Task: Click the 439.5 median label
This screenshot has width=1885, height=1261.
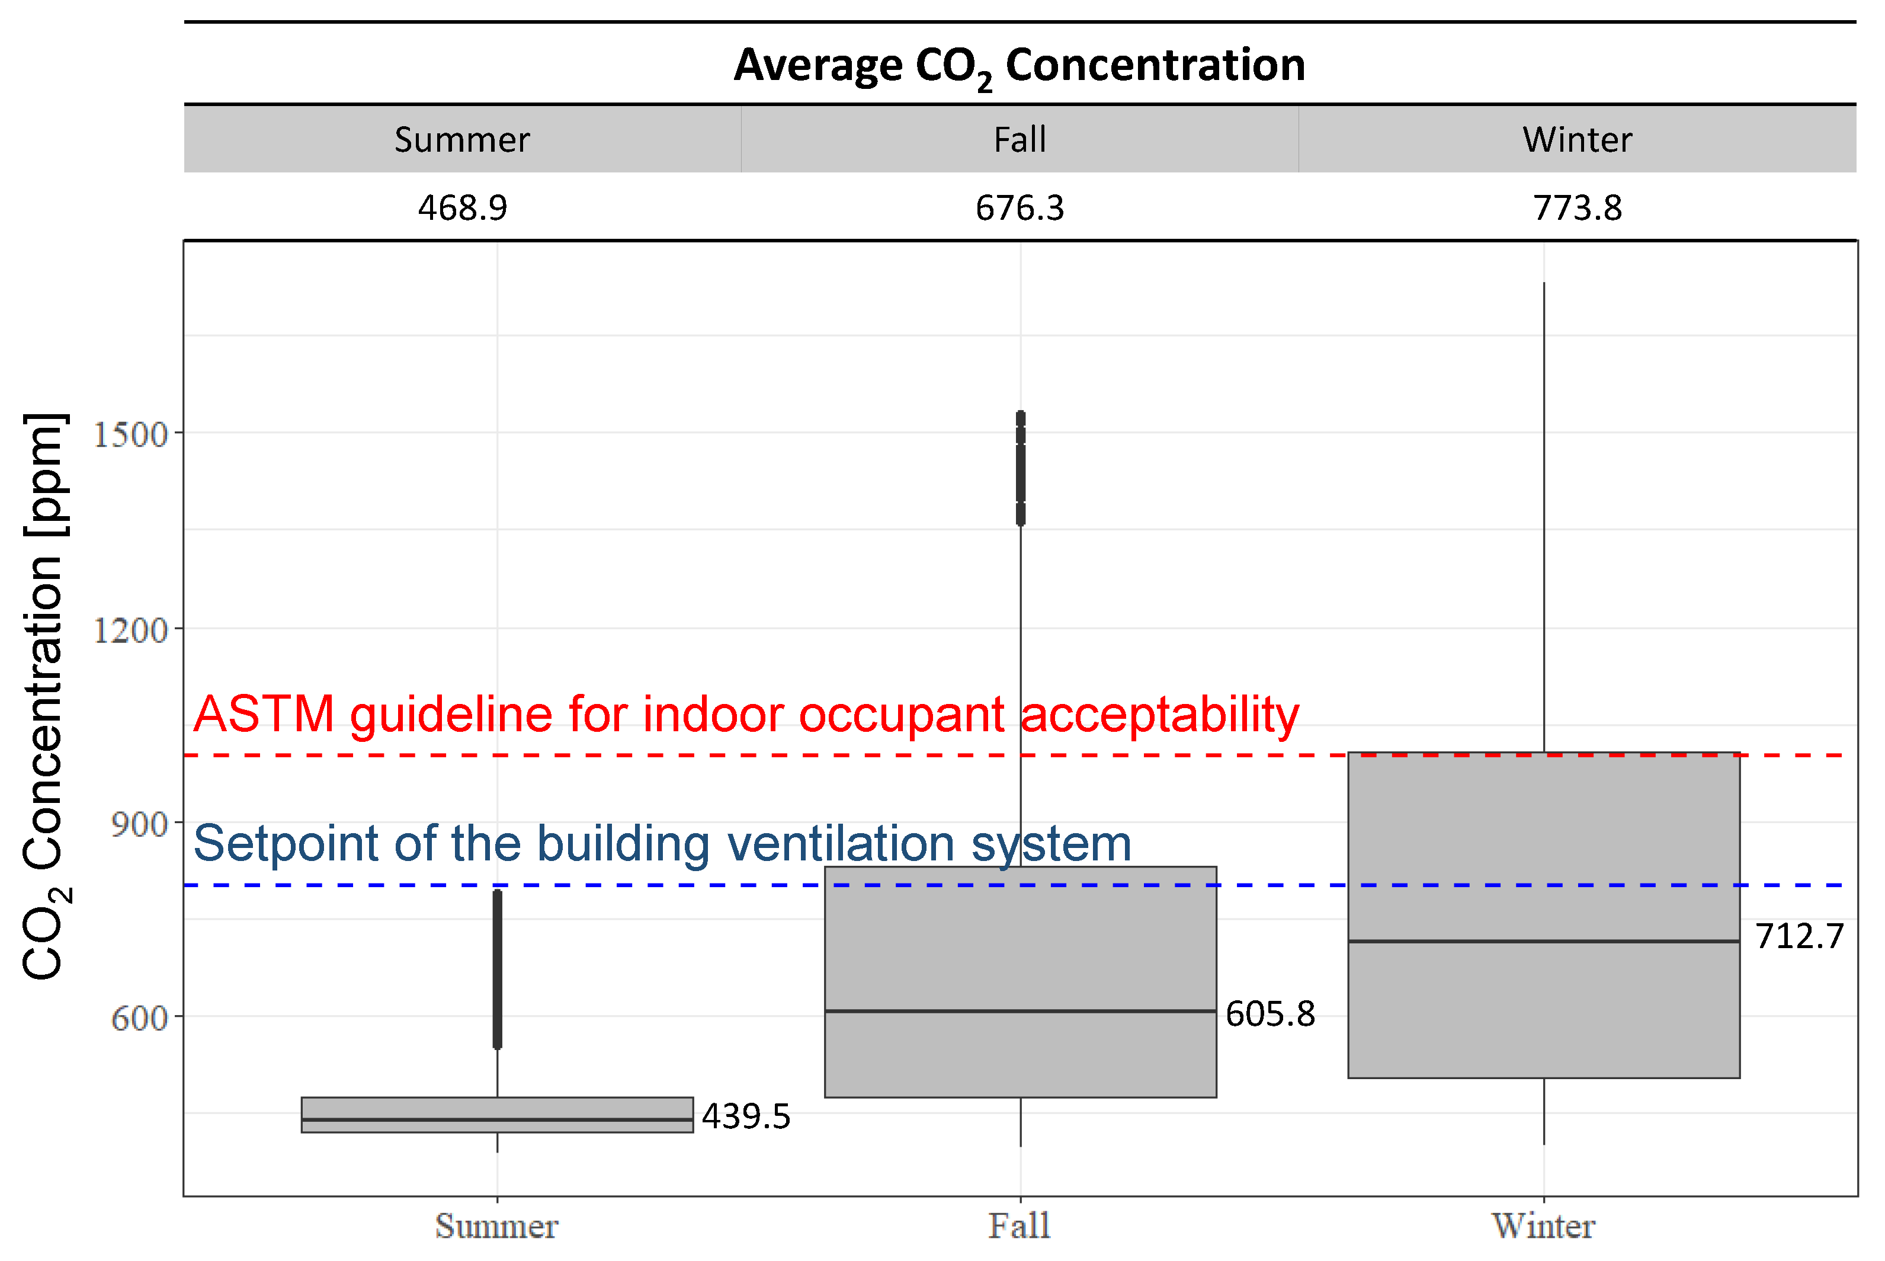Action: pyautogui.click(x=745, y=1116)
